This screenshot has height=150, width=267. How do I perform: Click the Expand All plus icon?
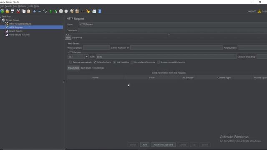[35, 11]
